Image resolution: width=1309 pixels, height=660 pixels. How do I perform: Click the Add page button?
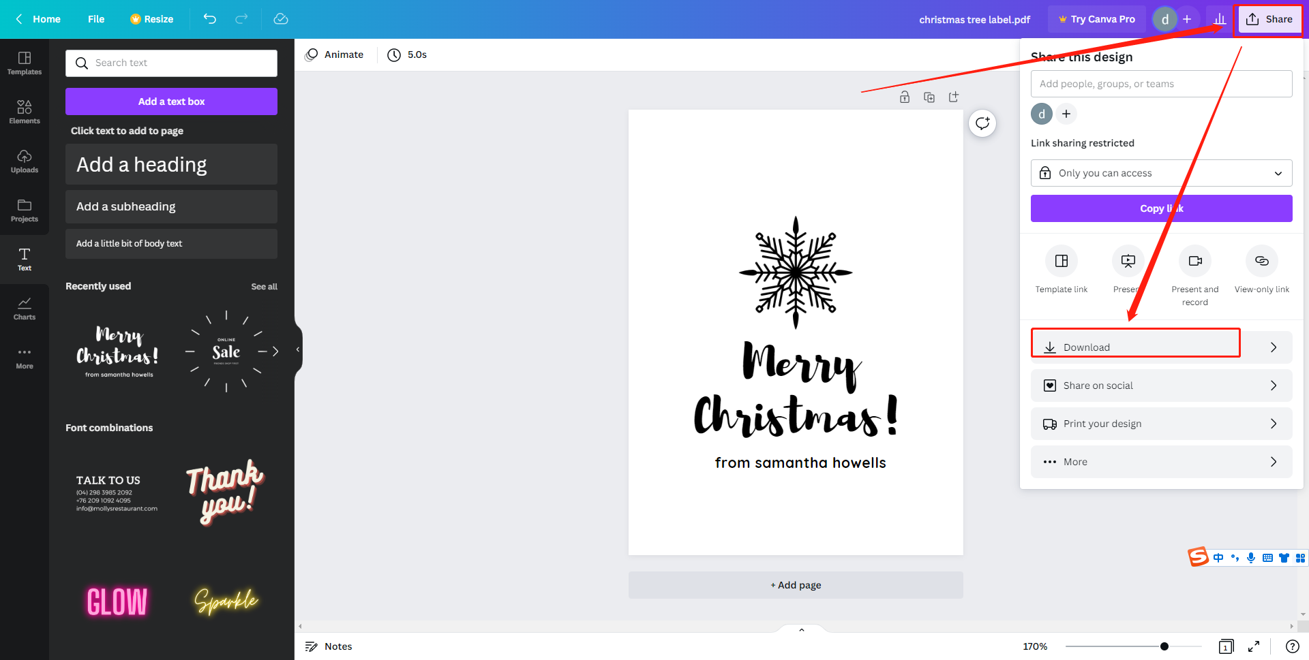pyautogui.click(x=796, y=585)
